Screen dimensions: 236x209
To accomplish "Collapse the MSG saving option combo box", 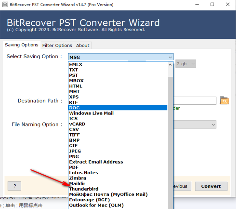I will click(121, 57).
